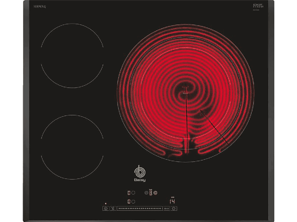Image resolution: width=297 pixels, height=222 pixels.
Task: Tap the inner ring zone selector icon
Action: pyautogui.click(x=146, y=192)
